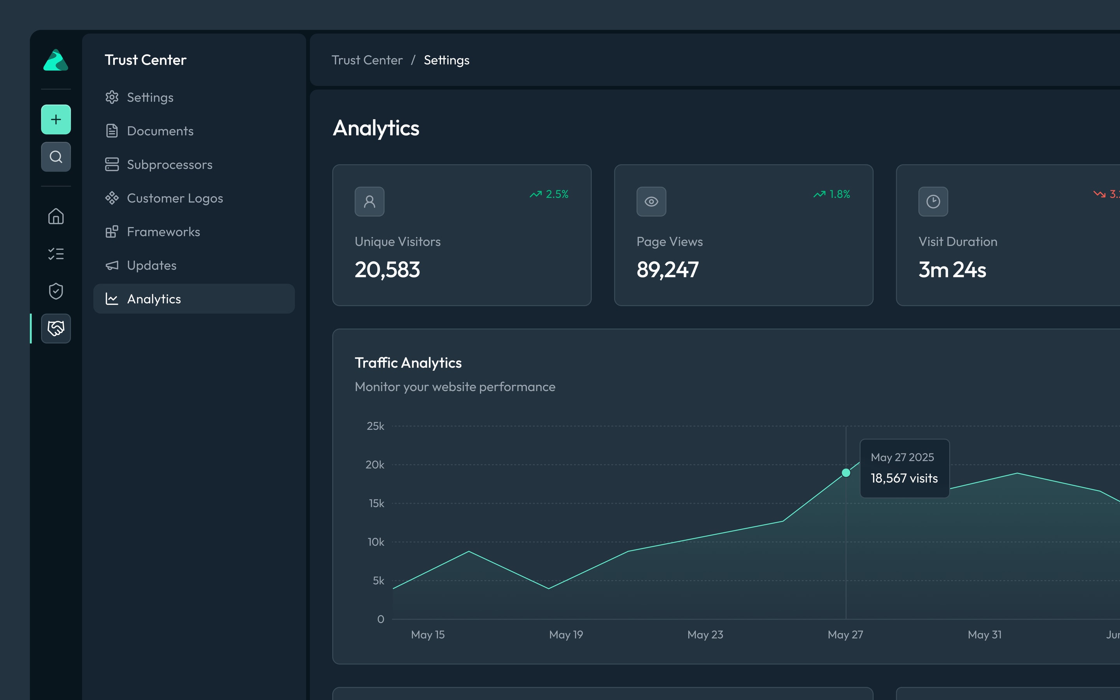Click the megaphone icon beside Updates
Viewport: 1120px width, 700px height.
point(112,265)
